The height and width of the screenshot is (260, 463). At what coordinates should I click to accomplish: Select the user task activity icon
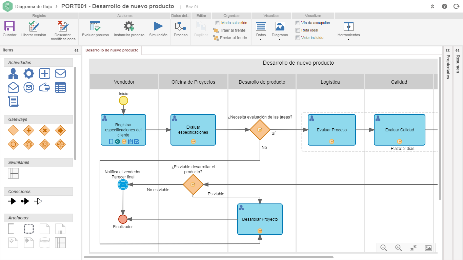(x=13, y=73)
